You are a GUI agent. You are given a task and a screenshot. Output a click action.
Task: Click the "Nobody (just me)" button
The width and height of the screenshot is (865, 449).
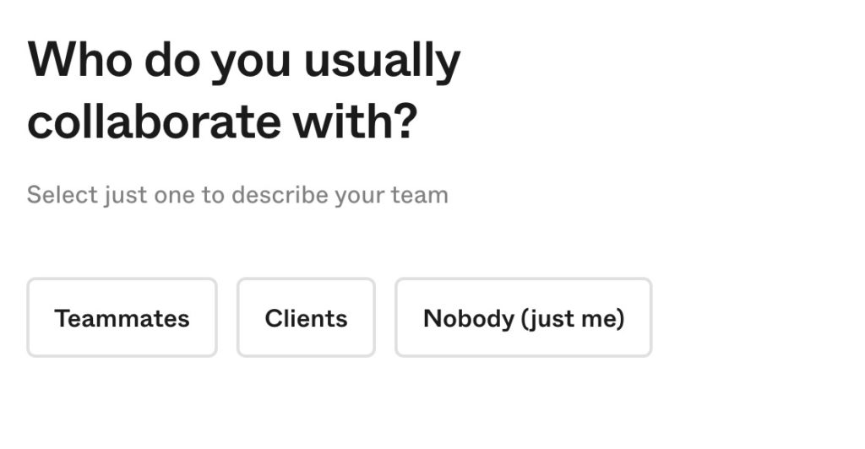[523, 318]
